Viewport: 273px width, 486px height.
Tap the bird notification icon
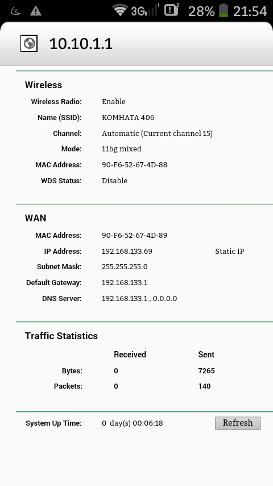(15, 12)
